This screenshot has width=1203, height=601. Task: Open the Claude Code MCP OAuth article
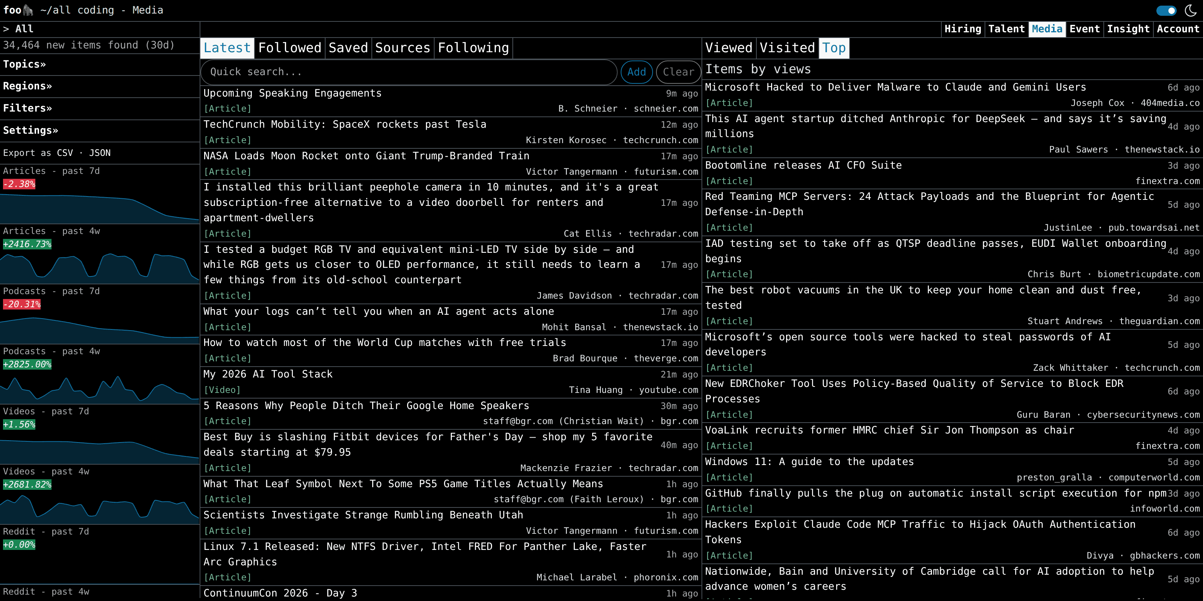(920, 532)
